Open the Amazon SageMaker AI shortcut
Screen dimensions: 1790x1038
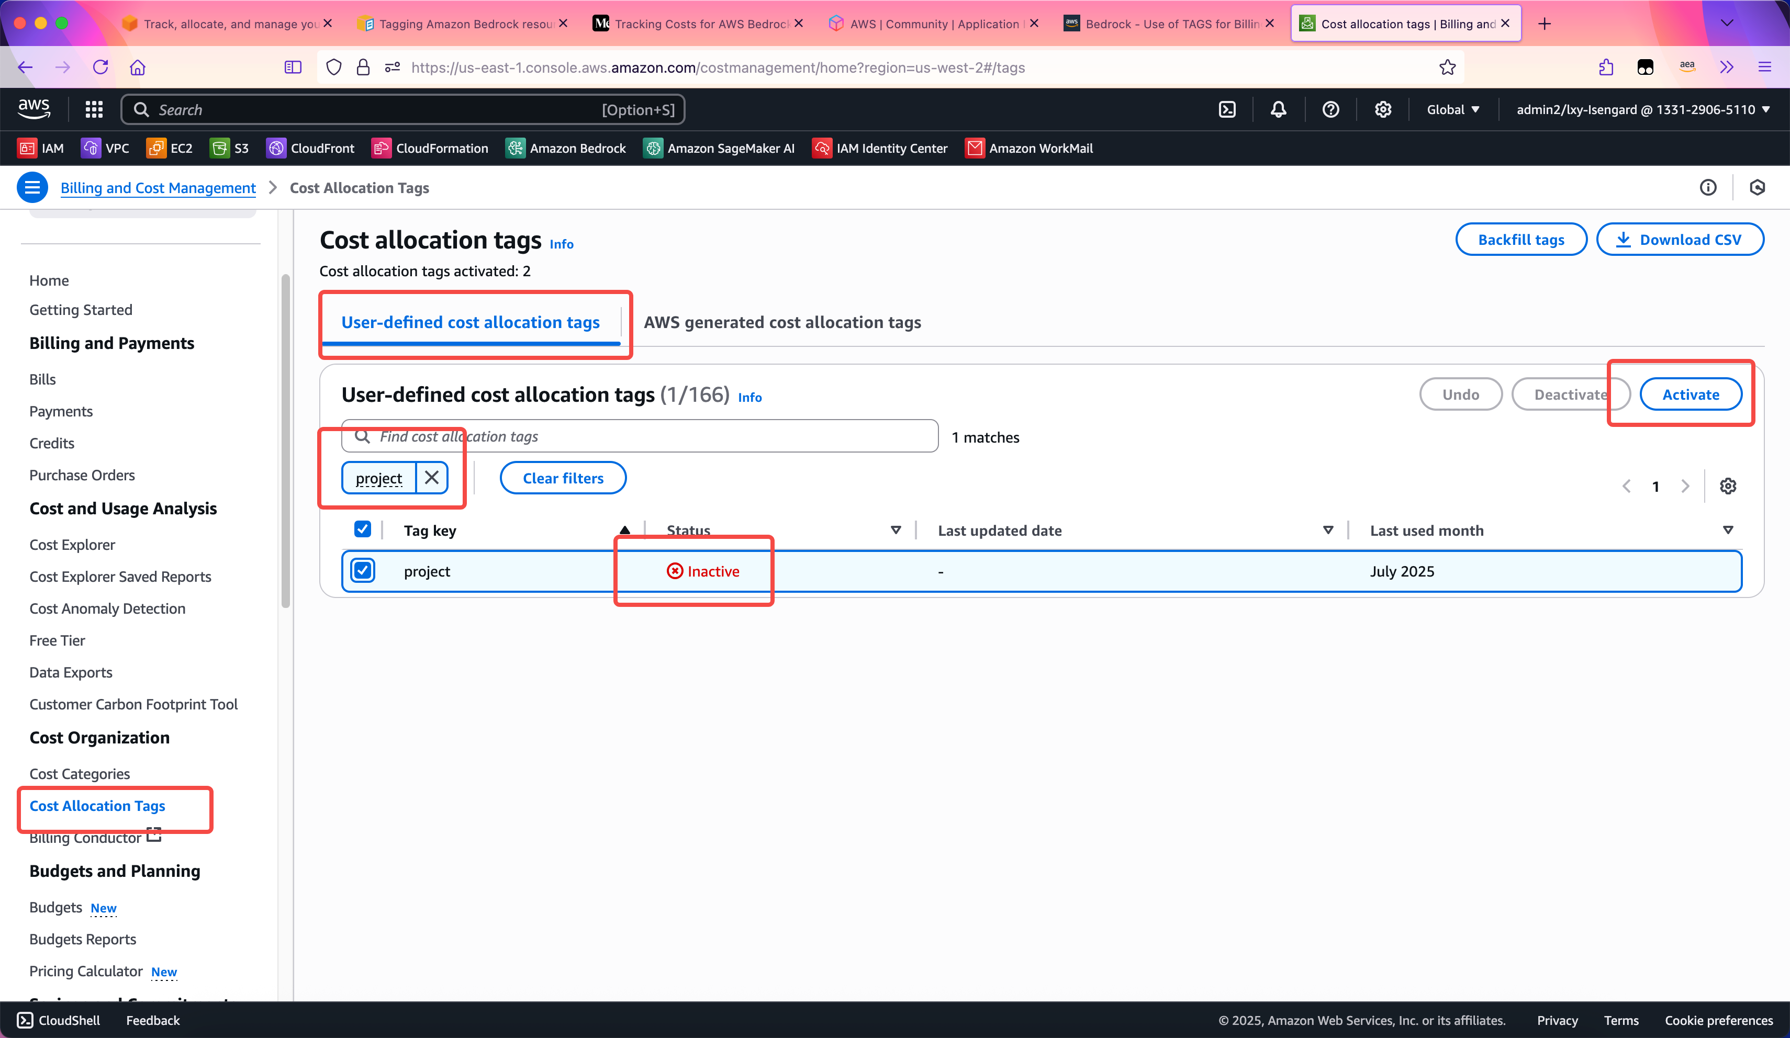(719, 148)
